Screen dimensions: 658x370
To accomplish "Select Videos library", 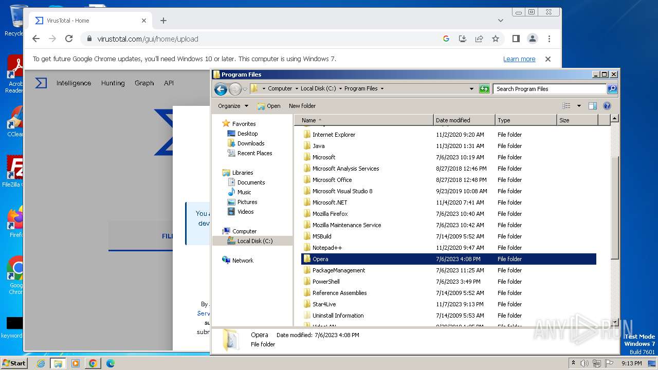I will tap(245, 212).
